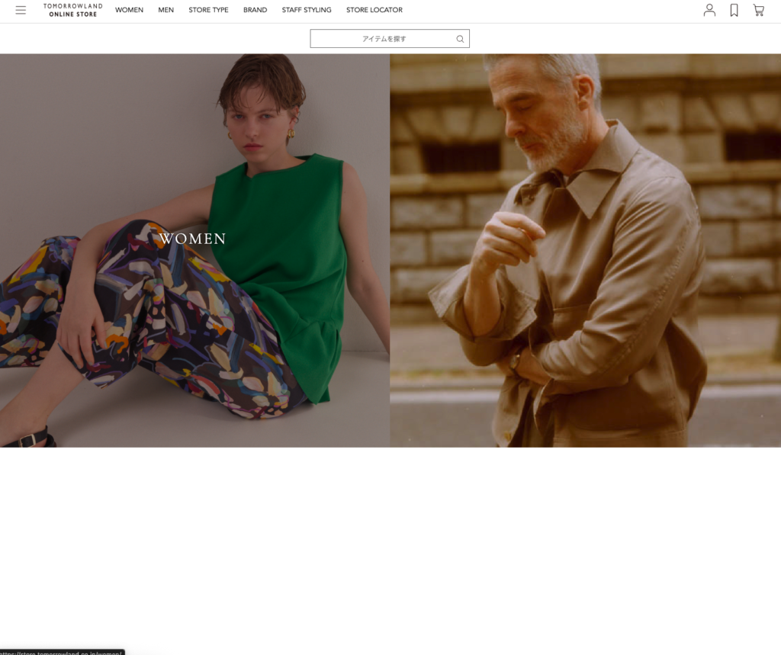Screen dimensions: 781x655
Task: Open the hamburger side menu
Action: 21,10
